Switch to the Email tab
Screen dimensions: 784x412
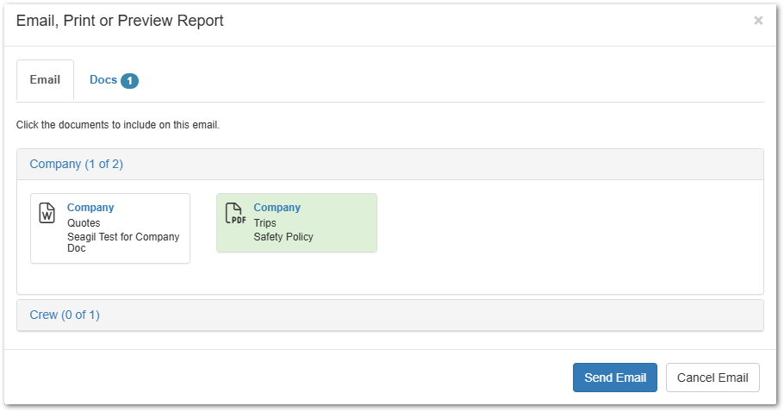(x=45, y=80)
